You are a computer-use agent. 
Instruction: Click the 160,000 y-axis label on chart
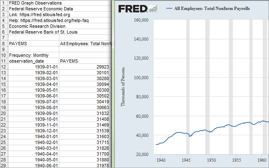[141, 20]
